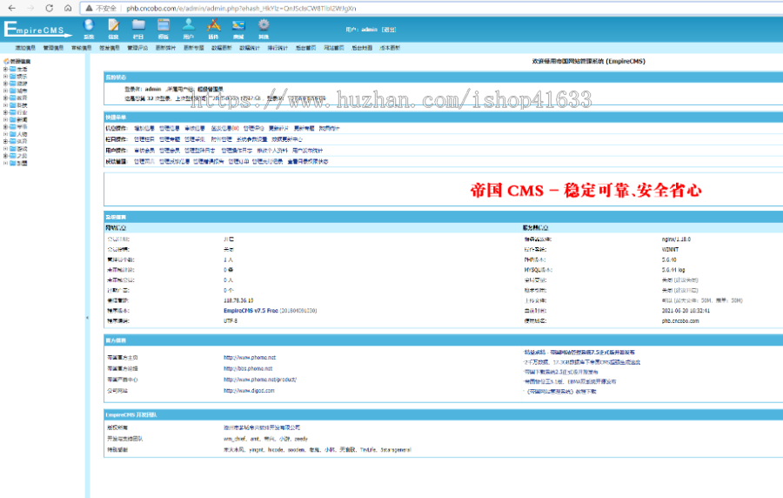Select 增加信息 in the top submenu bar

pyautogui.click(x=25, y=48)
